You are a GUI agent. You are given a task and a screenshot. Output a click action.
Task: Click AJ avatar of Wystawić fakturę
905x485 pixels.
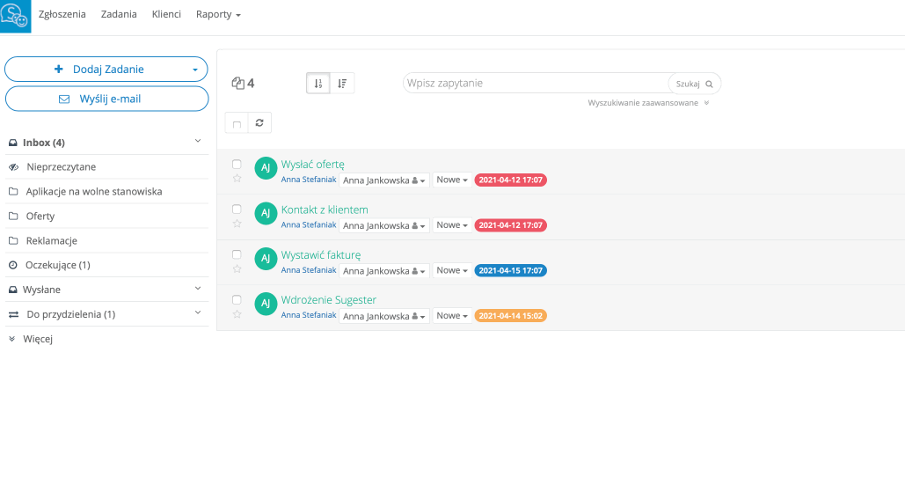click(x=266, y=258)
